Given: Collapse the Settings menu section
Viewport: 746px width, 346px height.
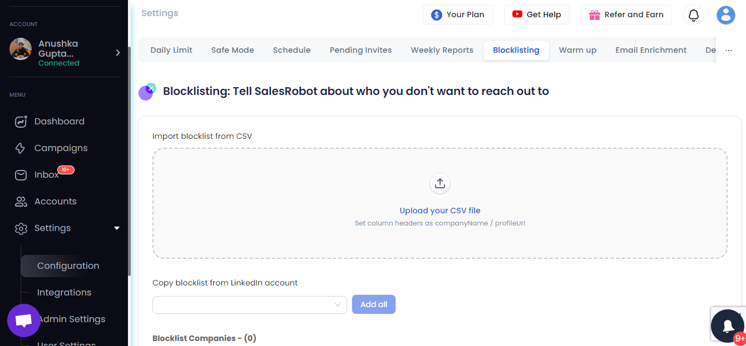Looking at the screenshot, I should [x=117, y=228].
